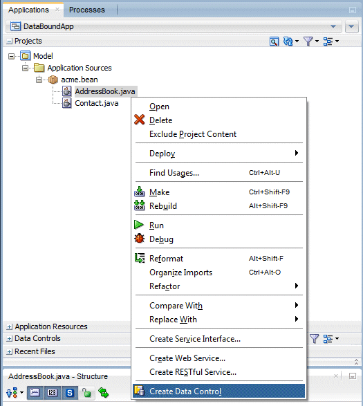The width and height of the screenshot is (363, 406).
Task: Choose Create RESTful Service
Action: [219, 372]
